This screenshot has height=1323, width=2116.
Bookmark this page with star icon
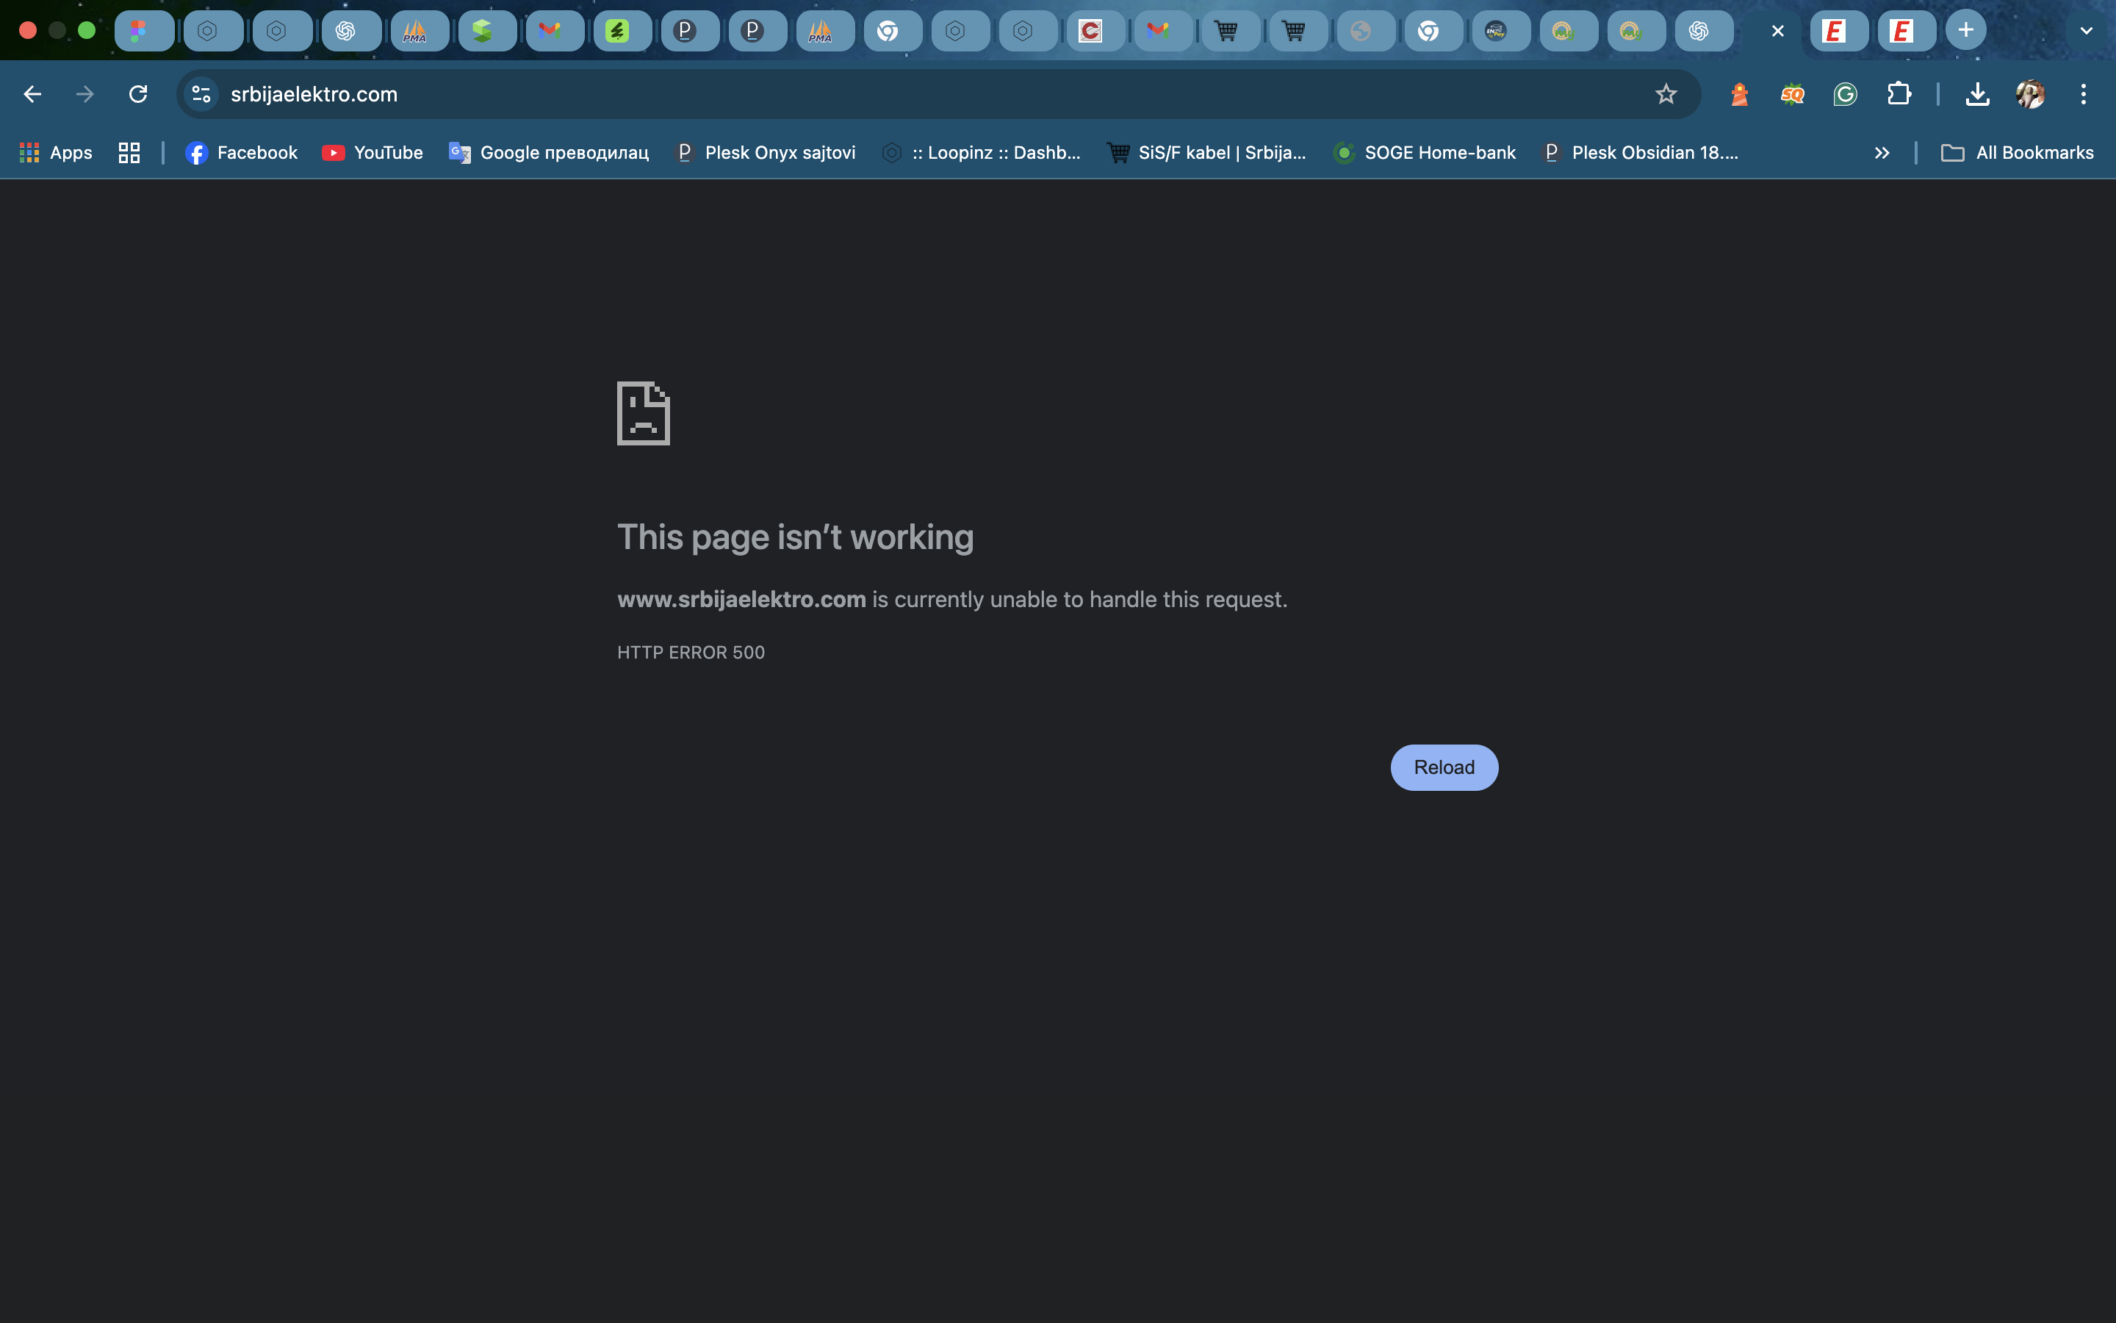(x=1666, y=93)
